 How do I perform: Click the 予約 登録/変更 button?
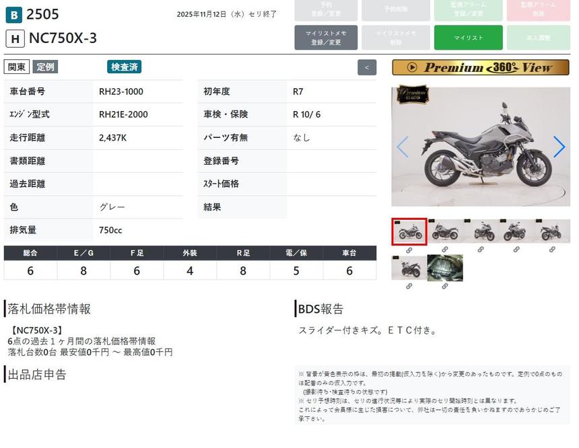[x=326, y=9]
